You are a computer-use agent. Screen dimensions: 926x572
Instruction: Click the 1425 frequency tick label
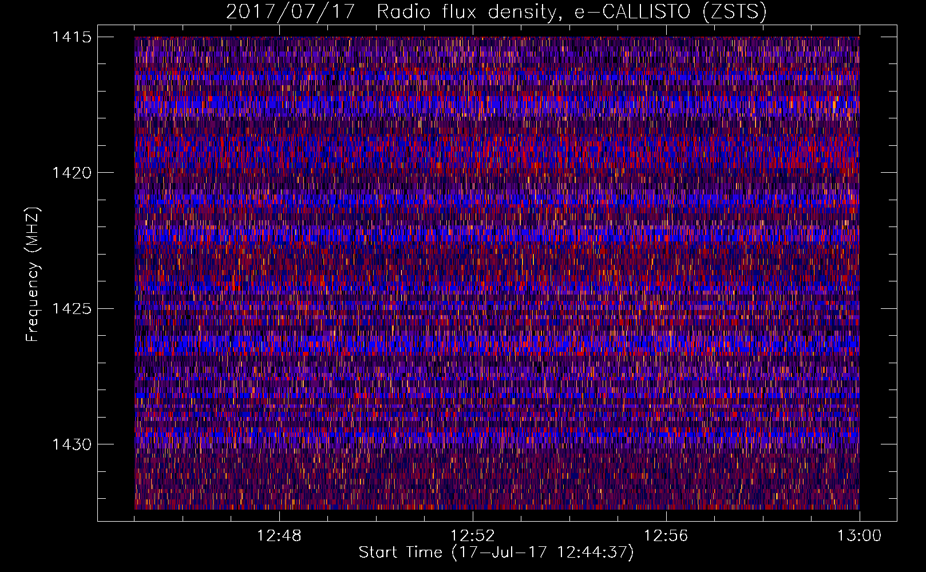point(72,309)
